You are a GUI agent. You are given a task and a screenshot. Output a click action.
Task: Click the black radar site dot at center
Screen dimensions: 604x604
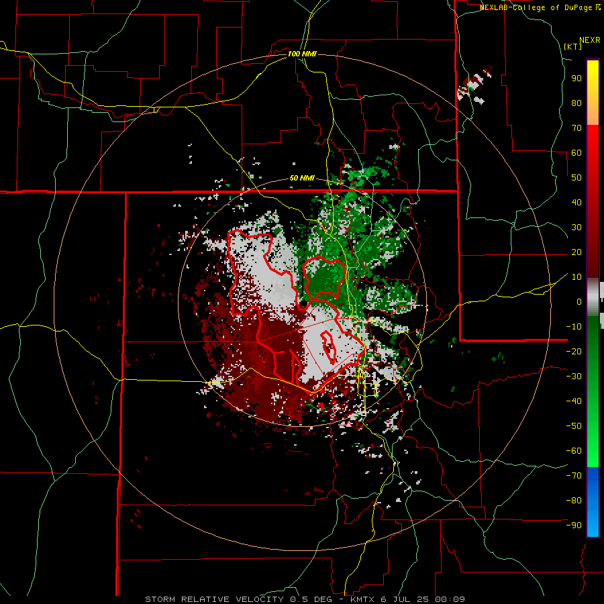303,304
